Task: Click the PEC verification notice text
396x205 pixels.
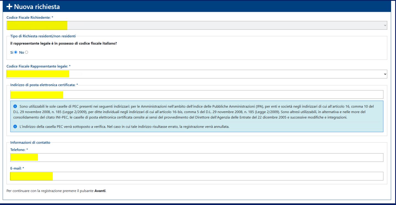Action: 124,127
